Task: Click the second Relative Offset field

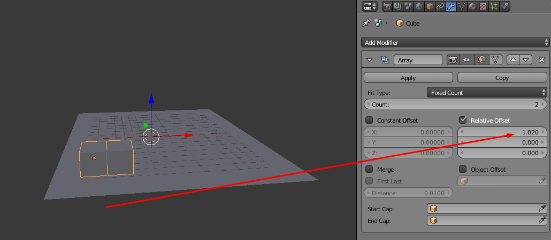Action: click(502, 142)
